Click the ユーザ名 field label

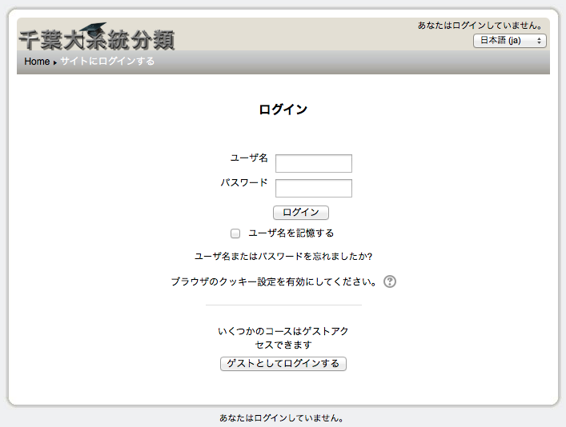tap(249, 158)
